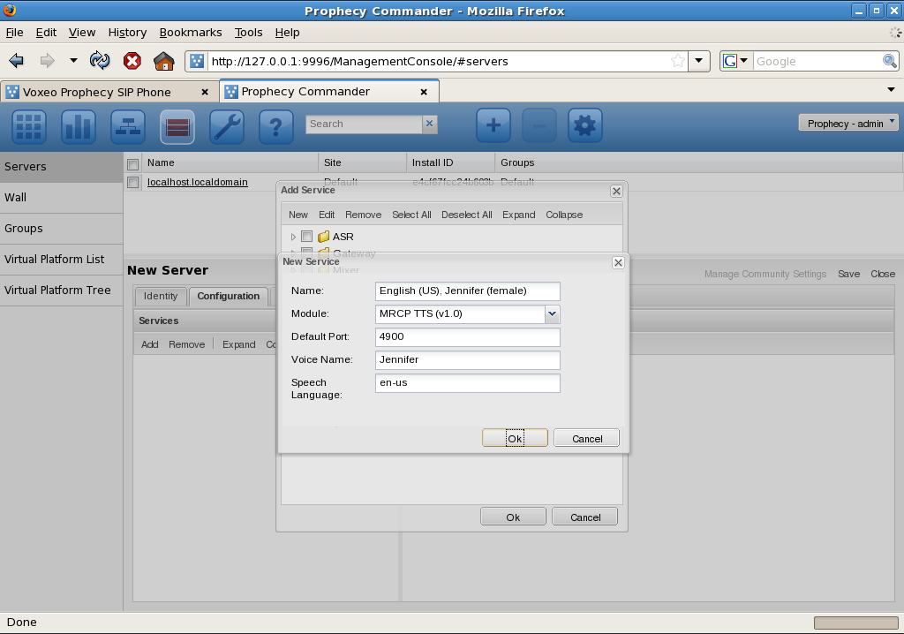Click the Voice Name field
Image resolution: width=904 pixels, height=634 pixels.
pos(468,360)
